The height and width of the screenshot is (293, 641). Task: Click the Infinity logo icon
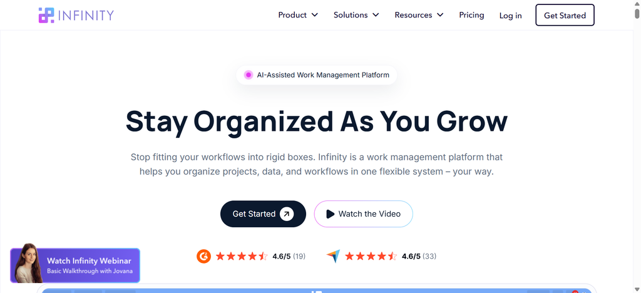[46, 15]
